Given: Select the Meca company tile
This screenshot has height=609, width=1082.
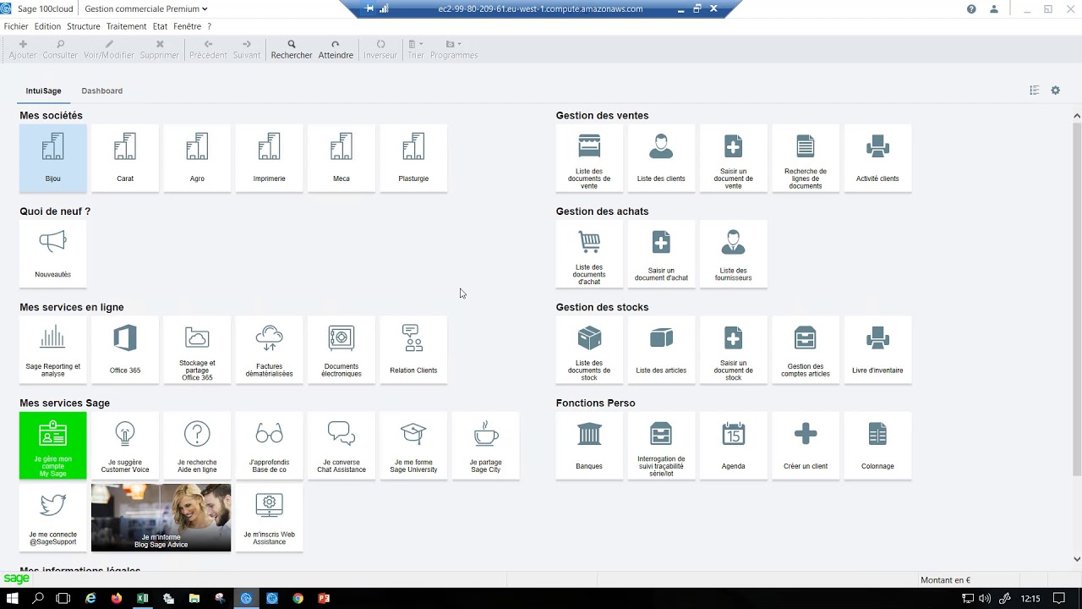Looking at the screenshot, I should tap(342, 158).
